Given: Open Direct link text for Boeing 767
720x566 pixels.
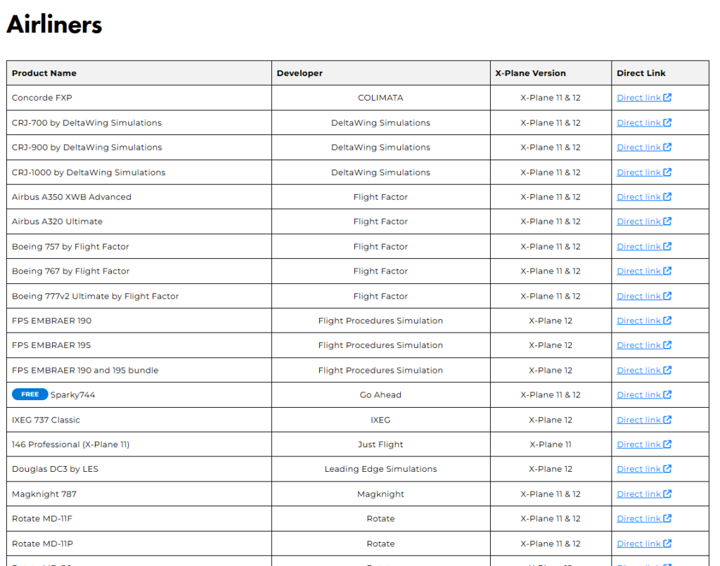Looking at the screenshot, I should pos(638,271).
